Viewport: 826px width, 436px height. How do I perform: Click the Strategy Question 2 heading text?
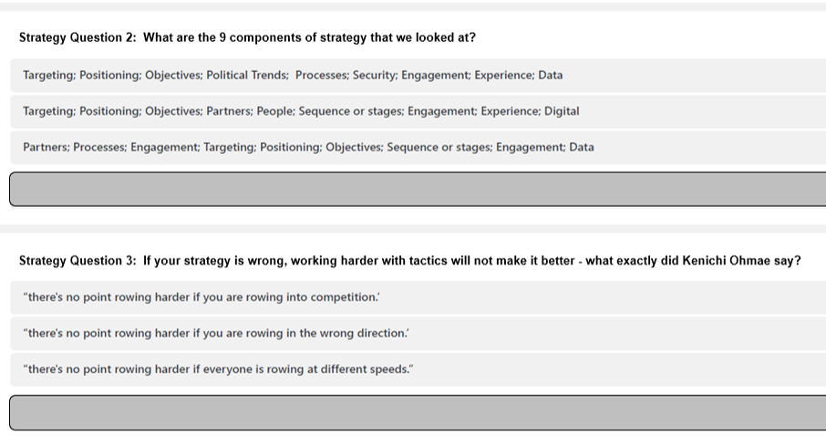tap(247, 37)
